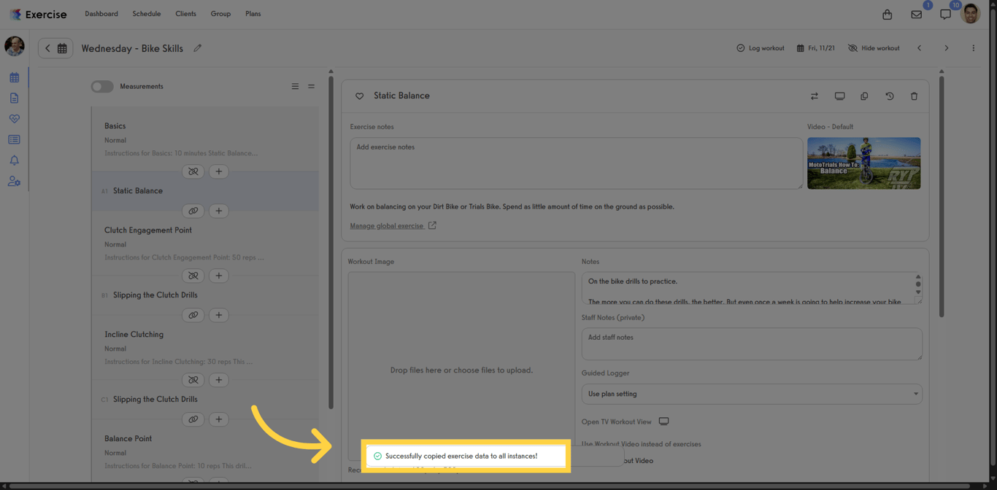Click Notes text area on bike drills

pyautogui.click(x=752, y=288)
